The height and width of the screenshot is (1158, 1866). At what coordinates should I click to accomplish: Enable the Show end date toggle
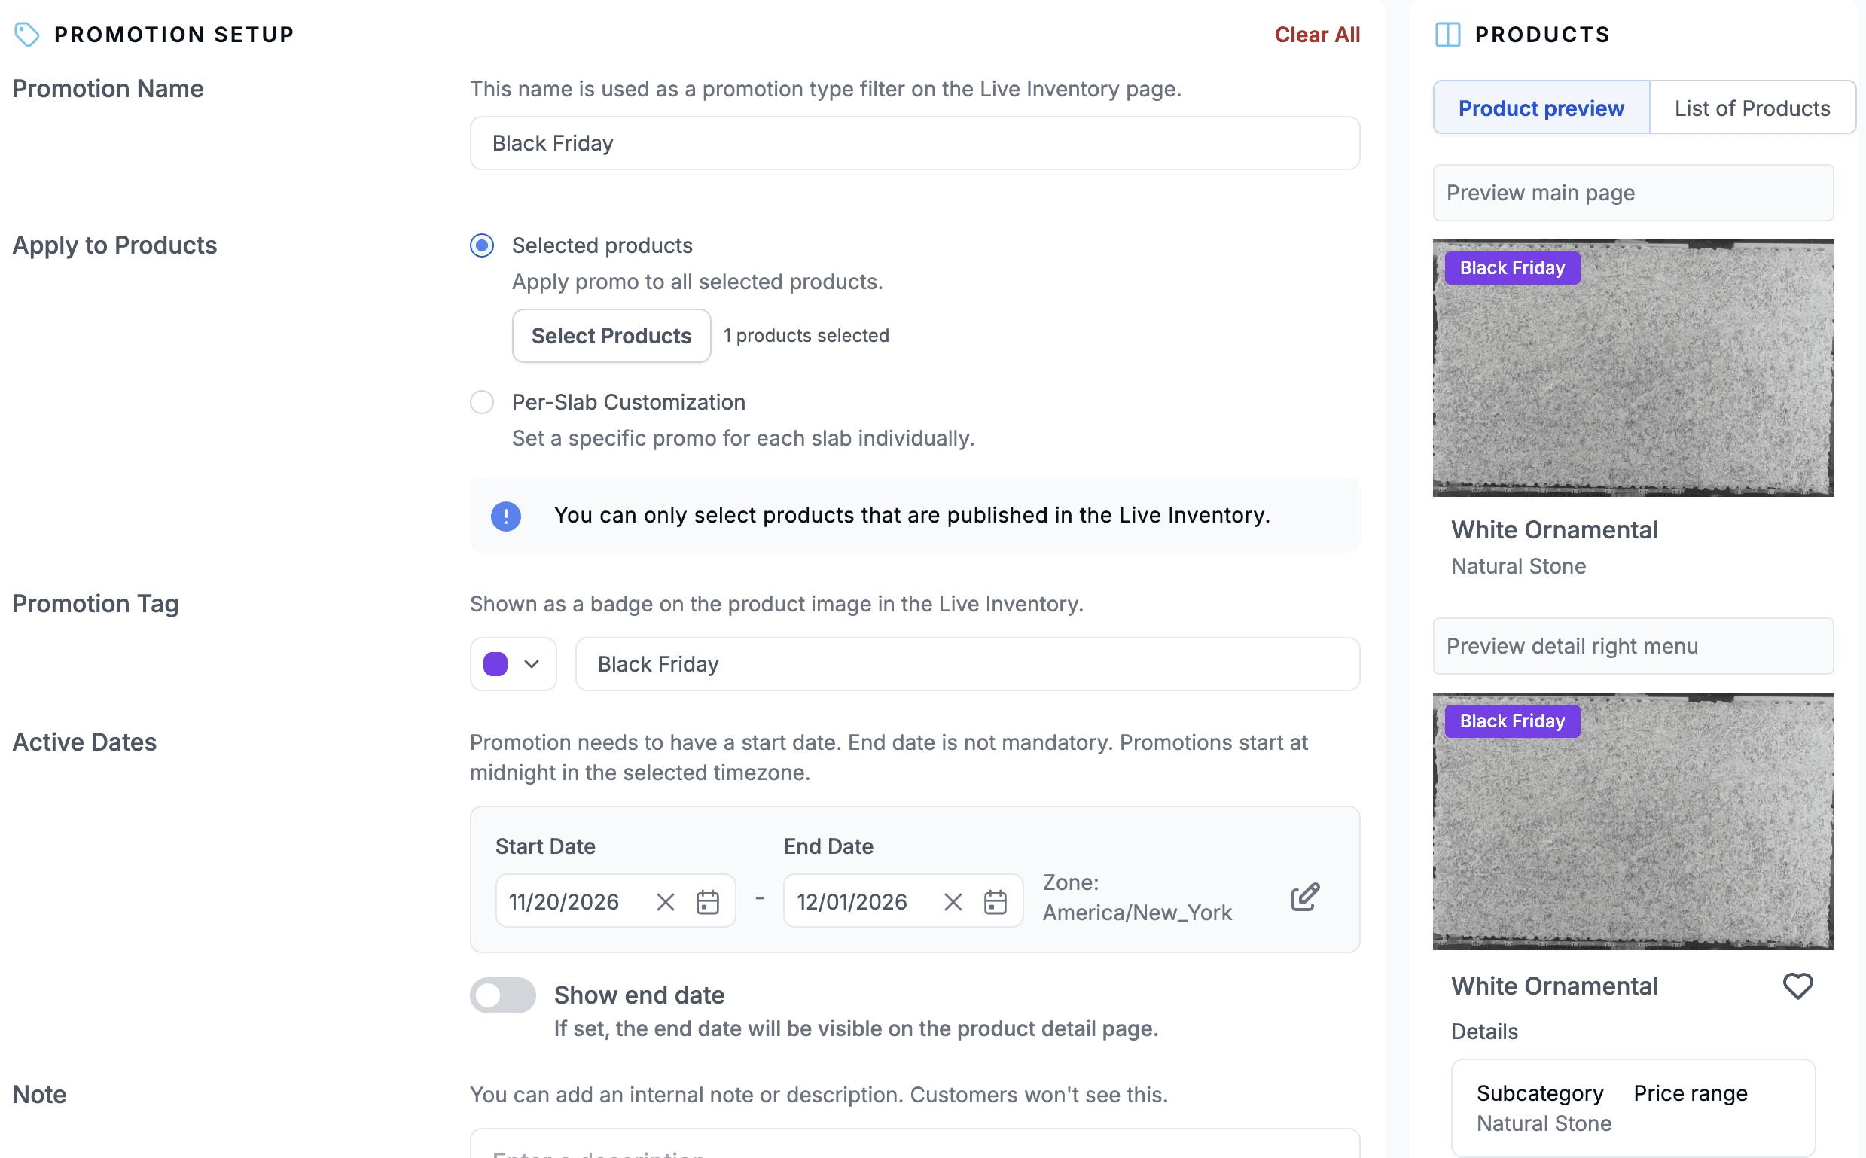[x=502, y=995]
